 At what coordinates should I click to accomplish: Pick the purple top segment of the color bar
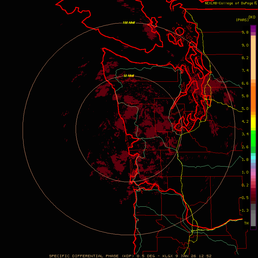point(253,29)
